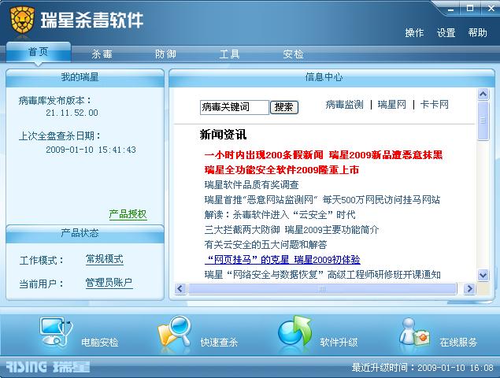Click the horizontal scrollbar thumb
The height and width of the screenshot is (378, 500).
[x=322, y=289]
